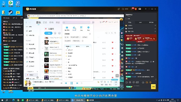Refresh the Kugou music page

30,22
